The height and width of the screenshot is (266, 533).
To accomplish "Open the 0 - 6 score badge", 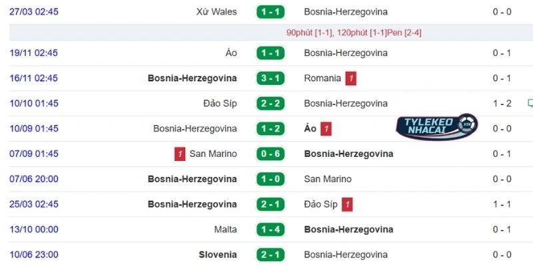I will tap(270, 154).
